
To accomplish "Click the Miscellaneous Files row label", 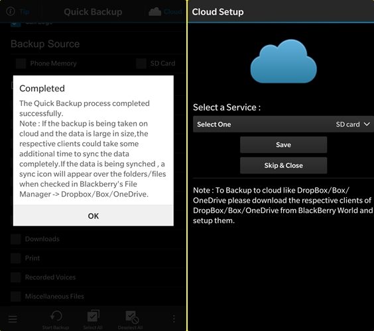I will [x=54, y=296].
